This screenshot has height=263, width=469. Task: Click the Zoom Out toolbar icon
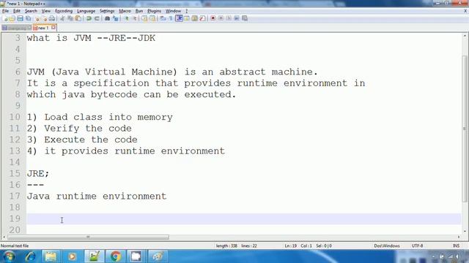coord(135,18)
